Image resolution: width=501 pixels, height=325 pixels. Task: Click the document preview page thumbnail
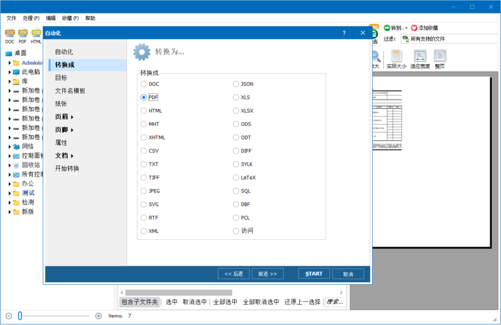coord(431,162)
